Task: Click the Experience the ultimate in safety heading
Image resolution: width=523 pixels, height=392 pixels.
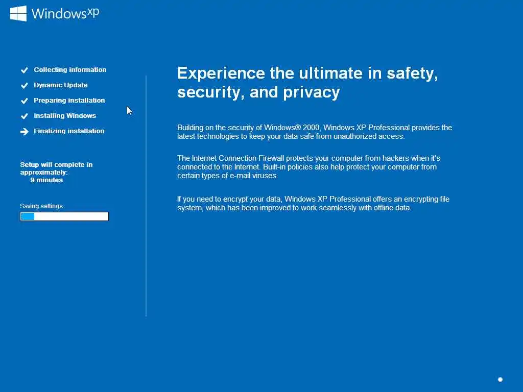Action: [307, 82]
